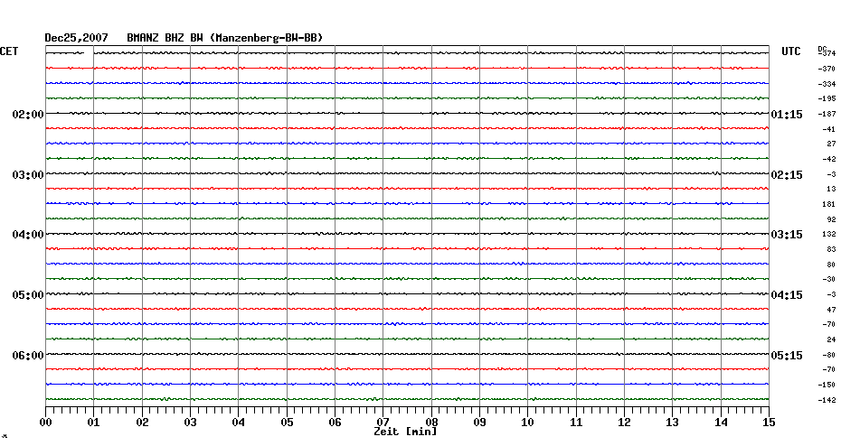Pick minute tick label 12 on axis
Screen dimensions: 841x446
click(x=624, y=423)
